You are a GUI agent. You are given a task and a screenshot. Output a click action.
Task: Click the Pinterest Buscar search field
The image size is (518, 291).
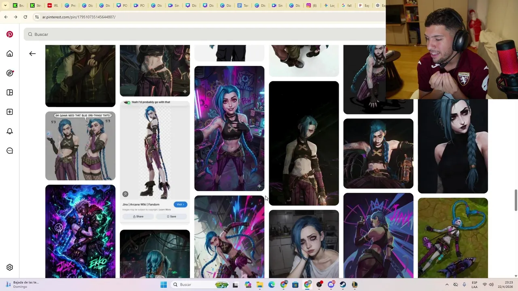coord(204,34)
